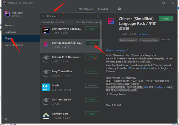Install ChinesePinyin-CodeCompletion plugin

[x=92, y=29]
